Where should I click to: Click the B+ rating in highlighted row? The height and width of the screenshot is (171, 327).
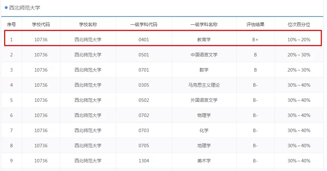[x=255, y=40]
